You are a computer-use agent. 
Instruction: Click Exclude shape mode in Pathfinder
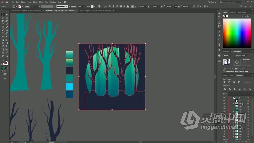(239, 82)
